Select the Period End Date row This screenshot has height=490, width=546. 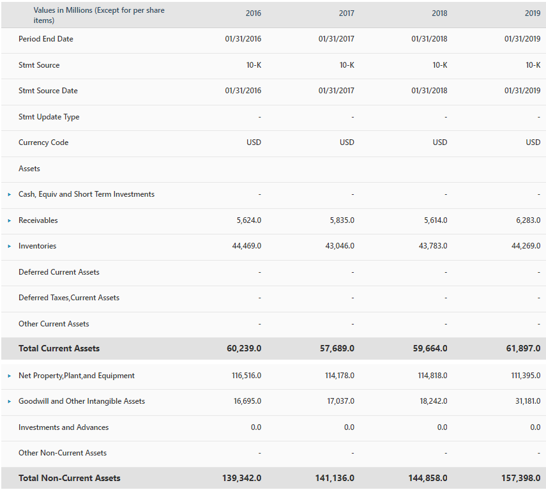point(45,39)
